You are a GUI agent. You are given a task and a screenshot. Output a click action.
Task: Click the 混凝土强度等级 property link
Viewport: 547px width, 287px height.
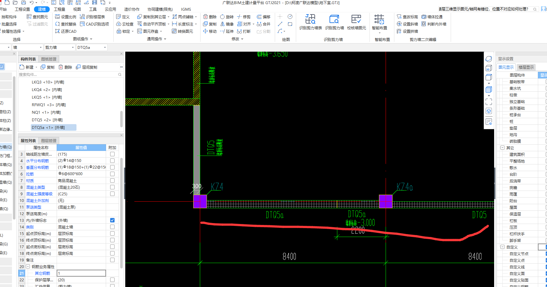39,194
